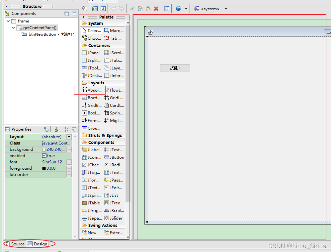Screen dimensions: 331x252
Task: Add a JSpinner component
Action: coord(92,195)
